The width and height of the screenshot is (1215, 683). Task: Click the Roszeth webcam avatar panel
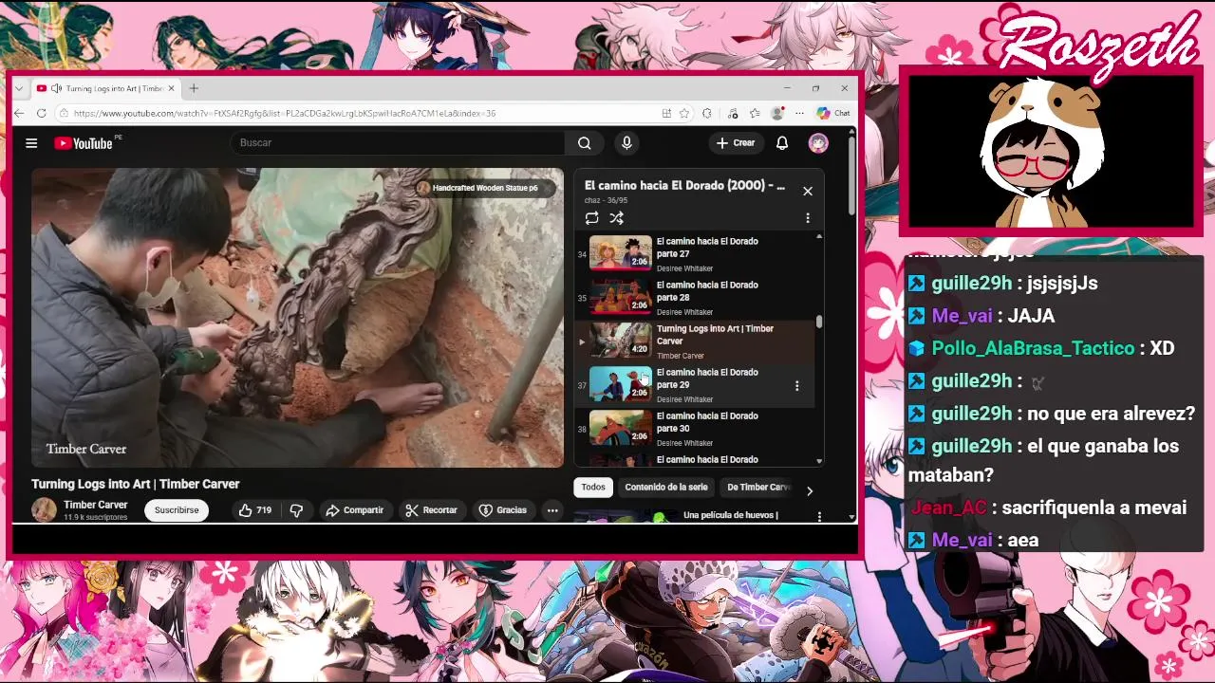(1051, 152)
